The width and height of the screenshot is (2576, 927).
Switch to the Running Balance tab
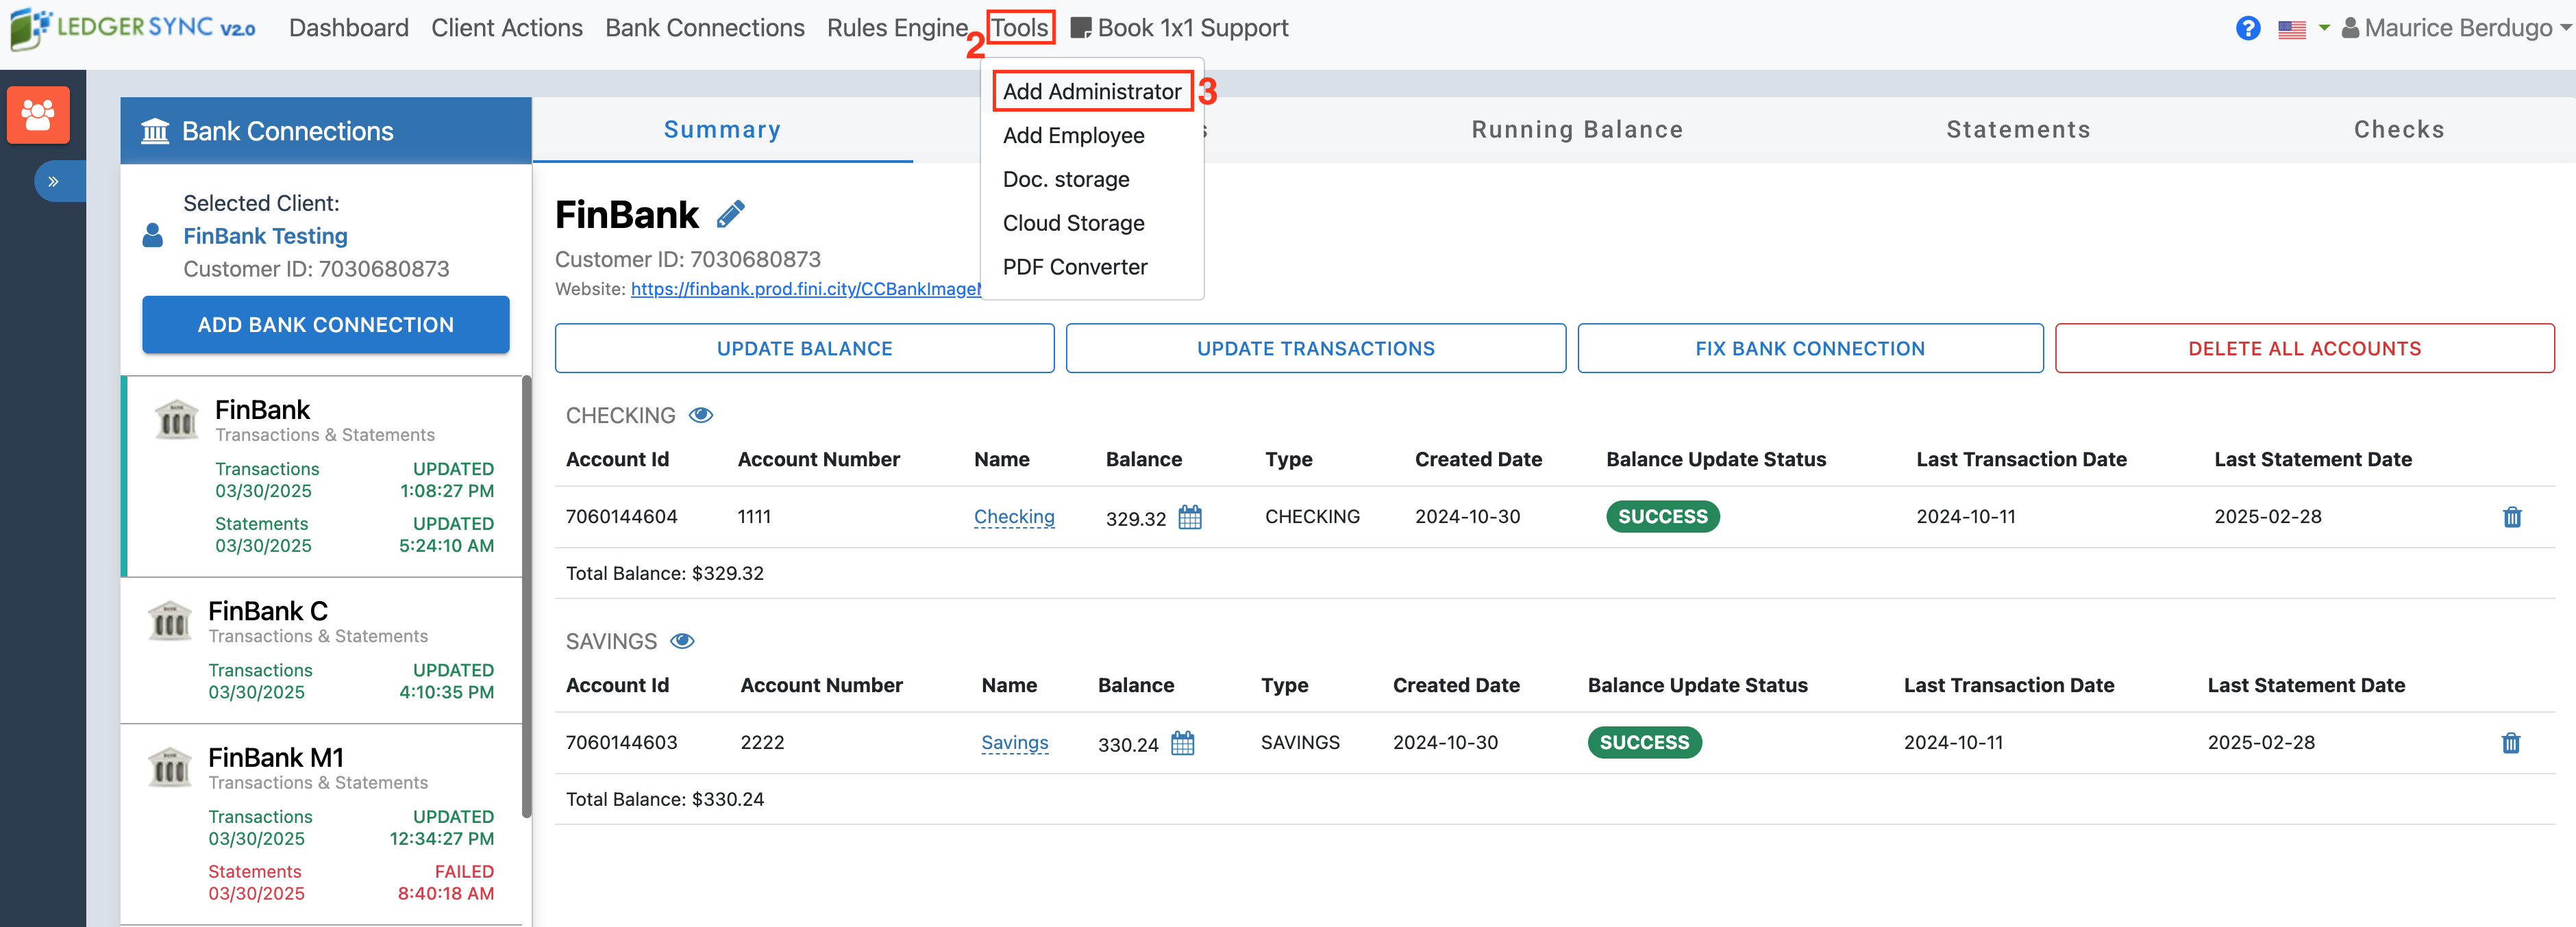(x=1577, y=130)
